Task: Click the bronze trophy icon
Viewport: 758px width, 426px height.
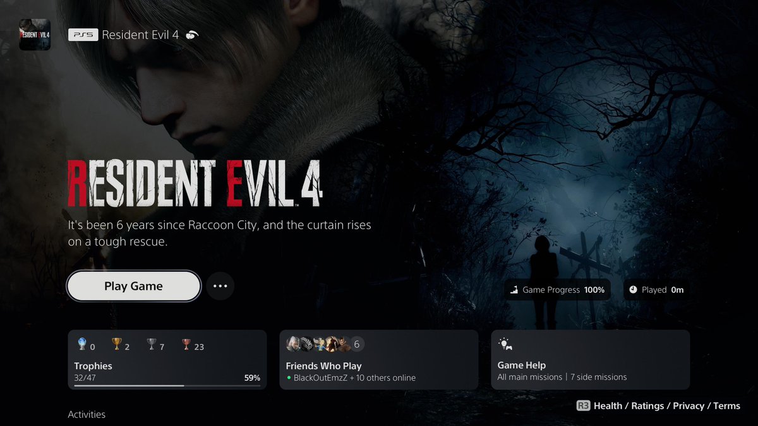Action: tap(186, 344)
